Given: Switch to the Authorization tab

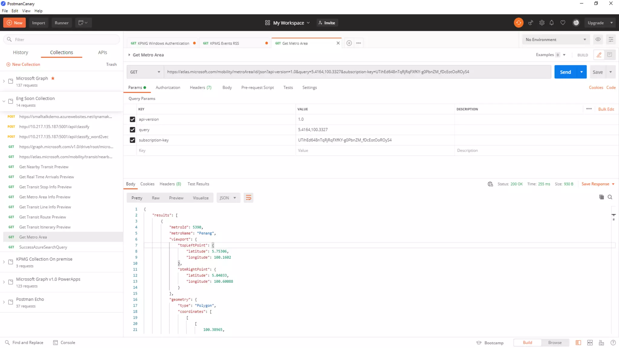Looking at the screenshot, I should point(168,88).
